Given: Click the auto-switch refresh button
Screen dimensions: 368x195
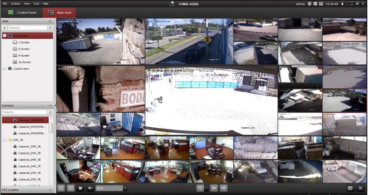Looking at the screenshot, I should click(x=200, y=188).
